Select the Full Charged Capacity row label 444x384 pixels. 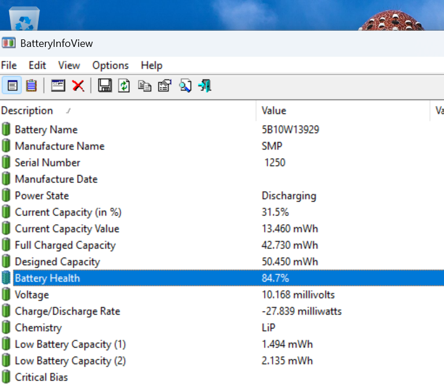(x=65, y=245)
